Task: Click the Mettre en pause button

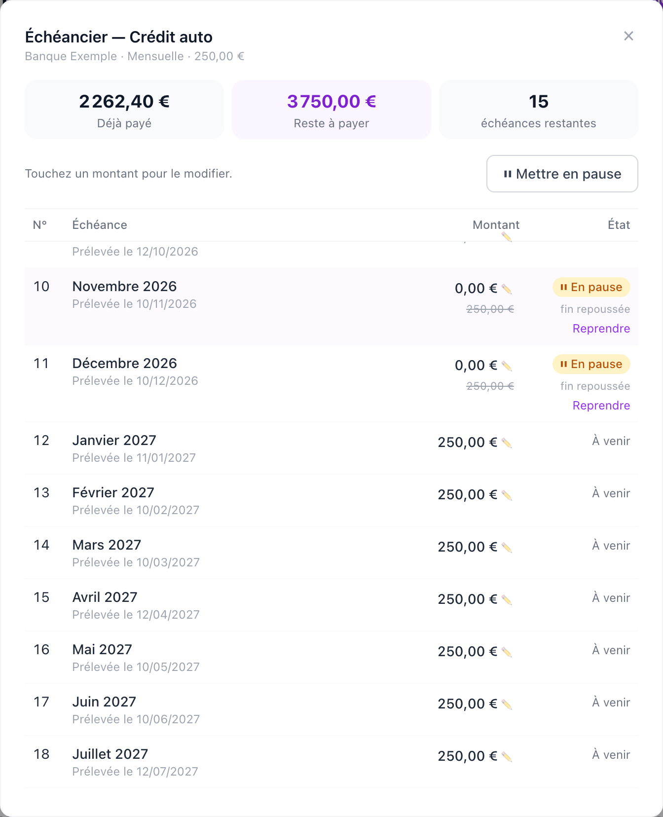Action: pos(562,174)
